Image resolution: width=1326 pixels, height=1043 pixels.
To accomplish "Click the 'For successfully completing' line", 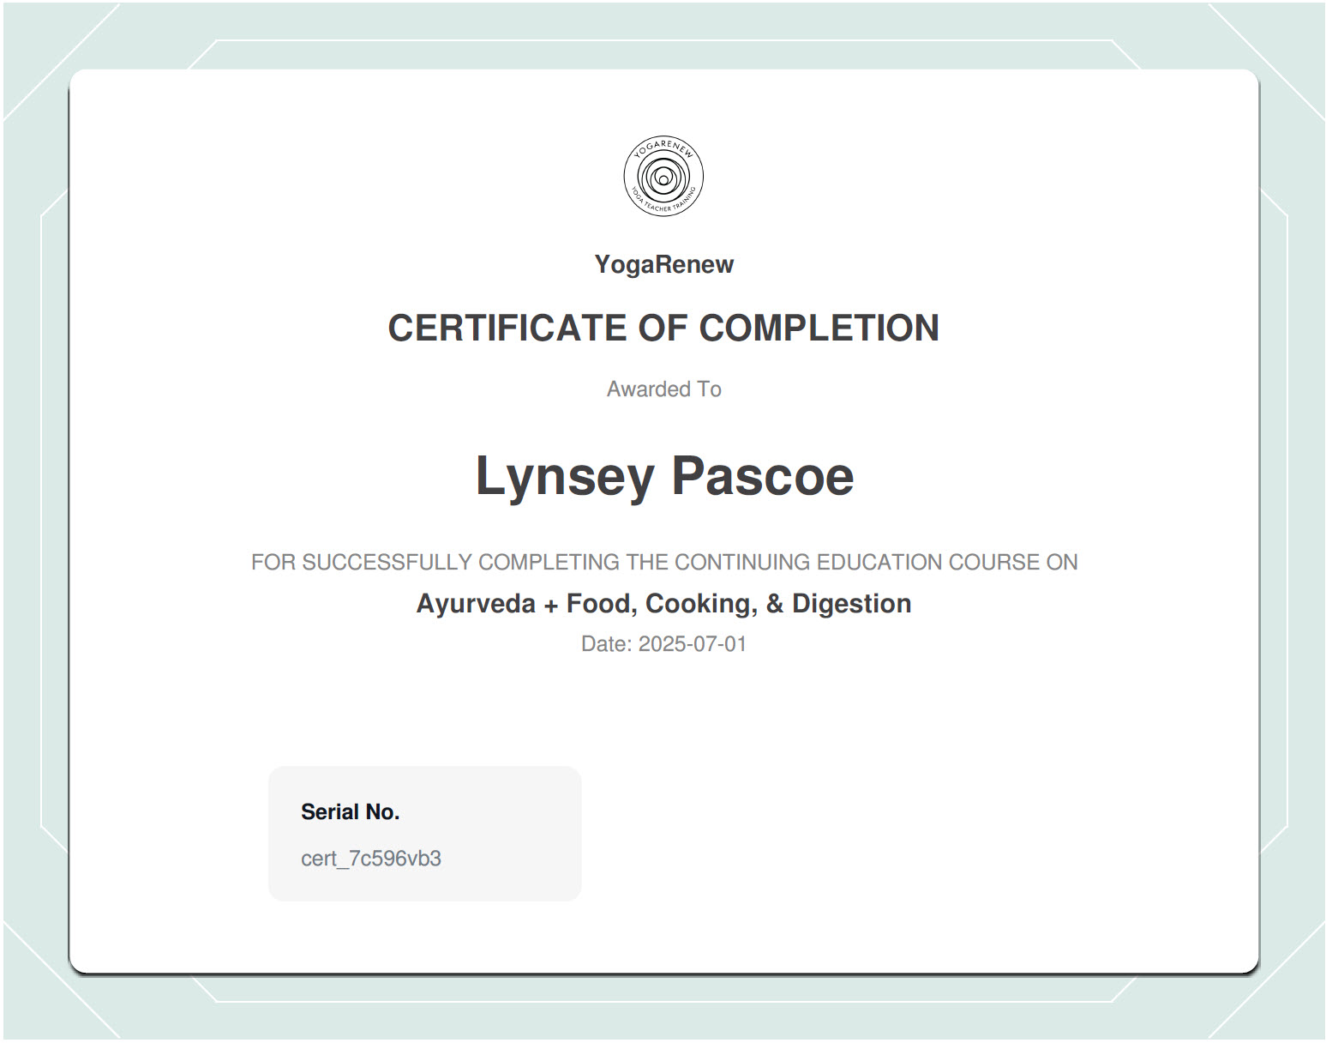I will coord(664,562).
